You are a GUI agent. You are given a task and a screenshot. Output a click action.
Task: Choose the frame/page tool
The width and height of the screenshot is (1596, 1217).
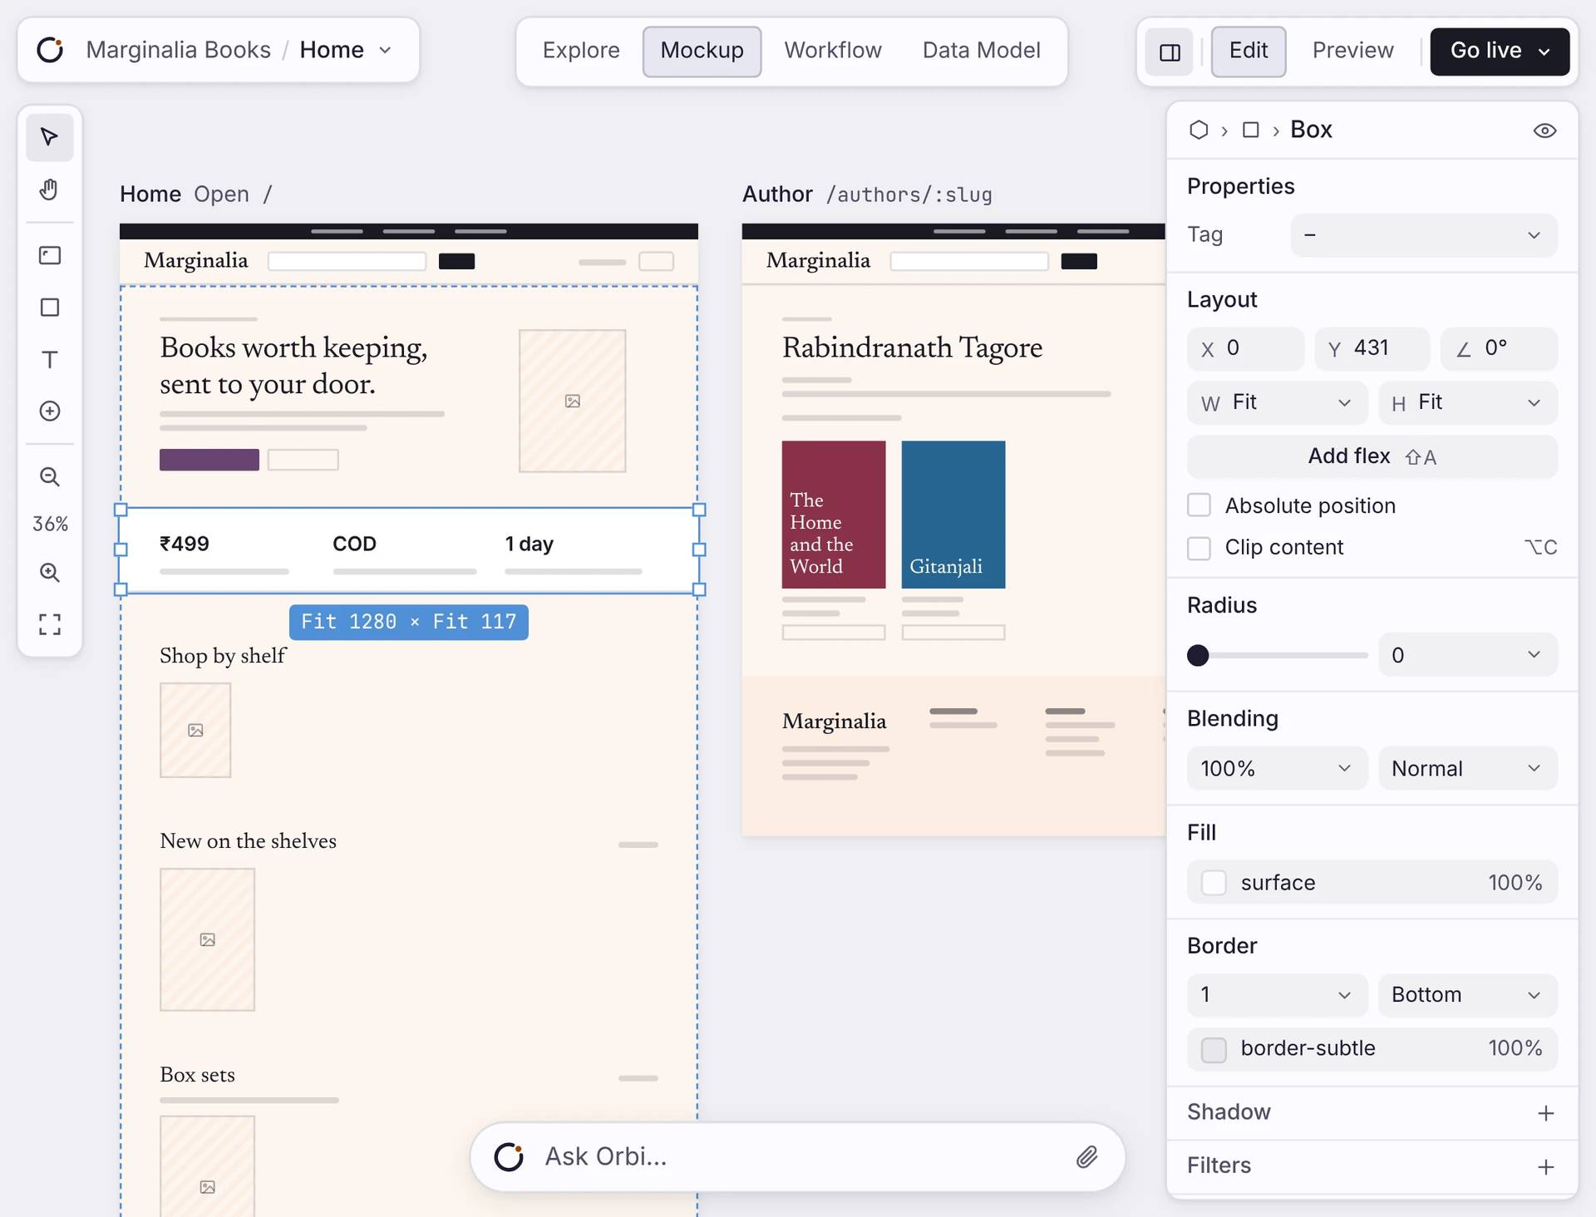point(50,255)
